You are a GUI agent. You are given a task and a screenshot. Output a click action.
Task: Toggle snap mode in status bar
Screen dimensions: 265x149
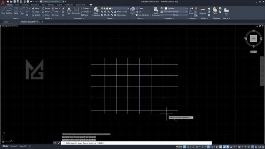point(188,147)
